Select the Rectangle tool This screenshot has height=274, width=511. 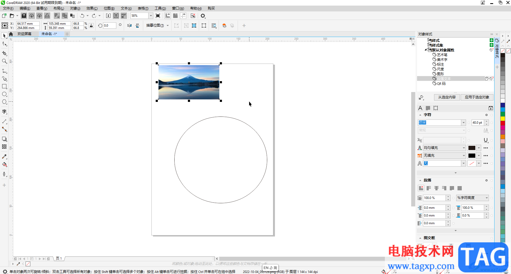[4, 86]
